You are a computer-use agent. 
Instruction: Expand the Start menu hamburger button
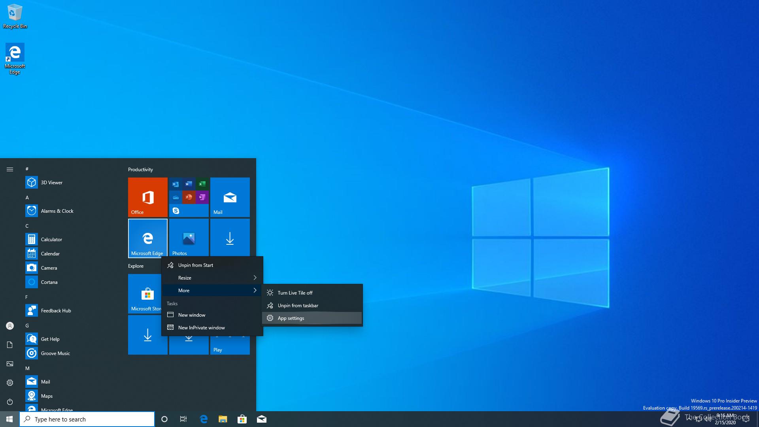point(10,169)
